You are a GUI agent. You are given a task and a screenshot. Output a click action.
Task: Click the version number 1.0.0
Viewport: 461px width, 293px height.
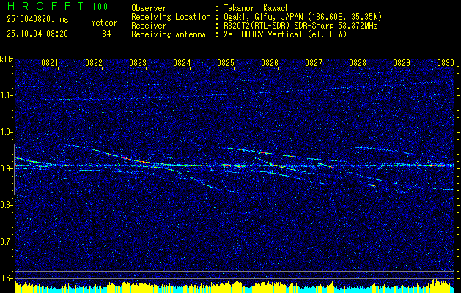pos(100,6)
